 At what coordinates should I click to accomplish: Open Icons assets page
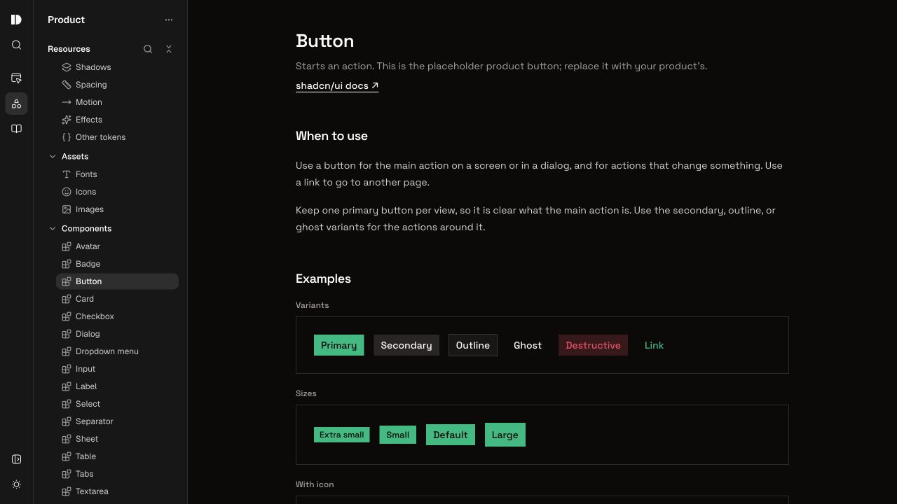(x=117, y=192)
